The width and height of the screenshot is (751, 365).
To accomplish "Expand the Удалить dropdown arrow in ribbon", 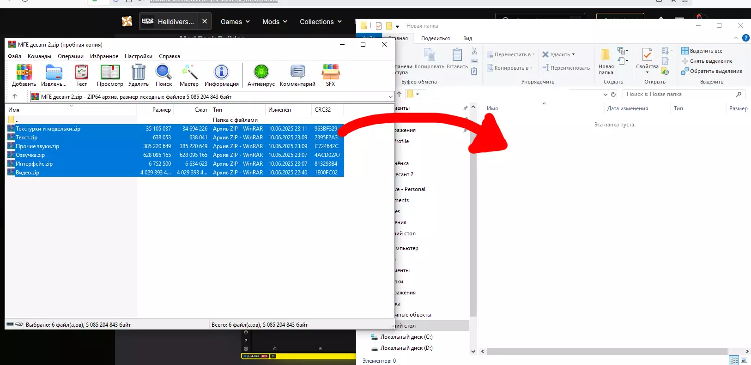I will tap(574, 54).
